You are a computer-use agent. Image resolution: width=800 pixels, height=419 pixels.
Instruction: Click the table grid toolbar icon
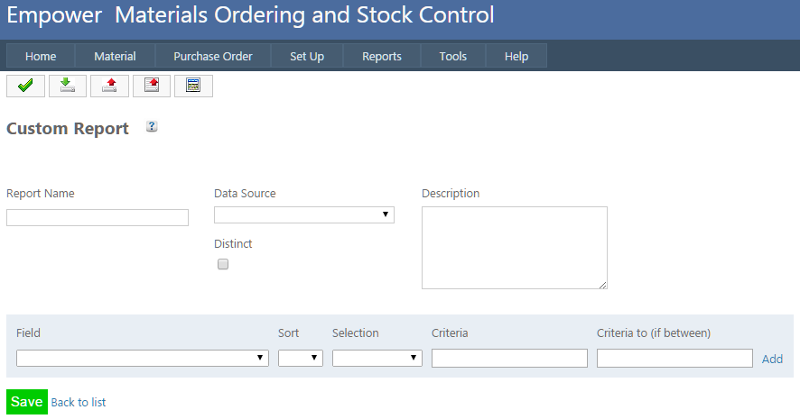192,86
